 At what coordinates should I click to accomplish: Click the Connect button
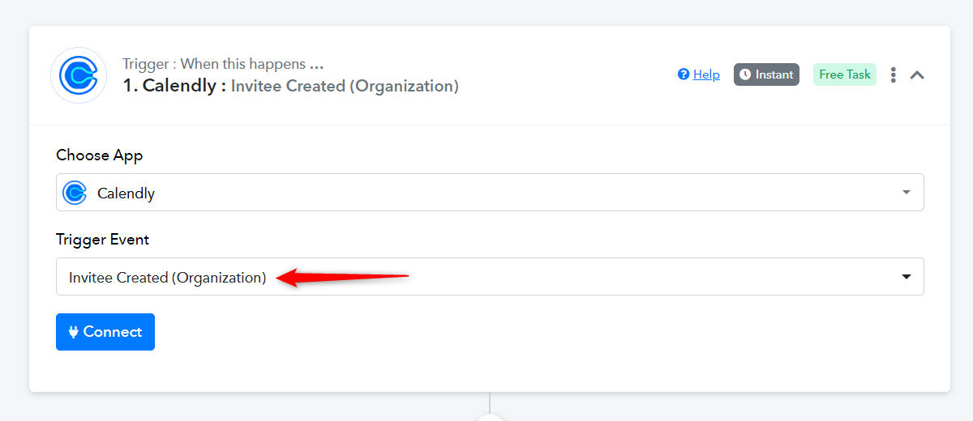point(105,332)
